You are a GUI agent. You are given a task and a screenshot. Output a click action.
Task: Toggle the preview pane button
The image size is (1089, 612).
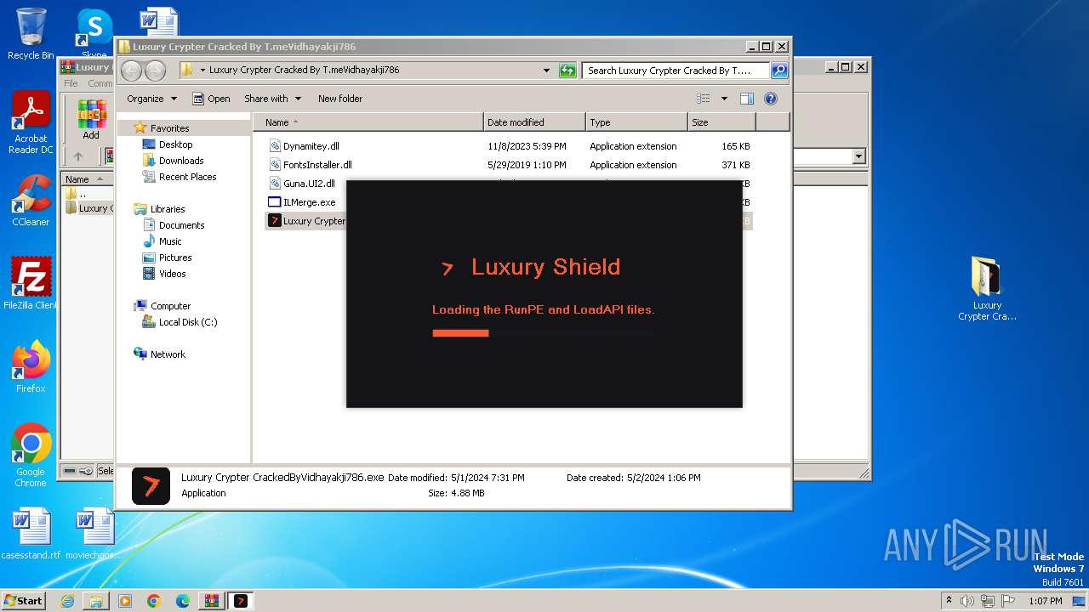click(746, 99)
